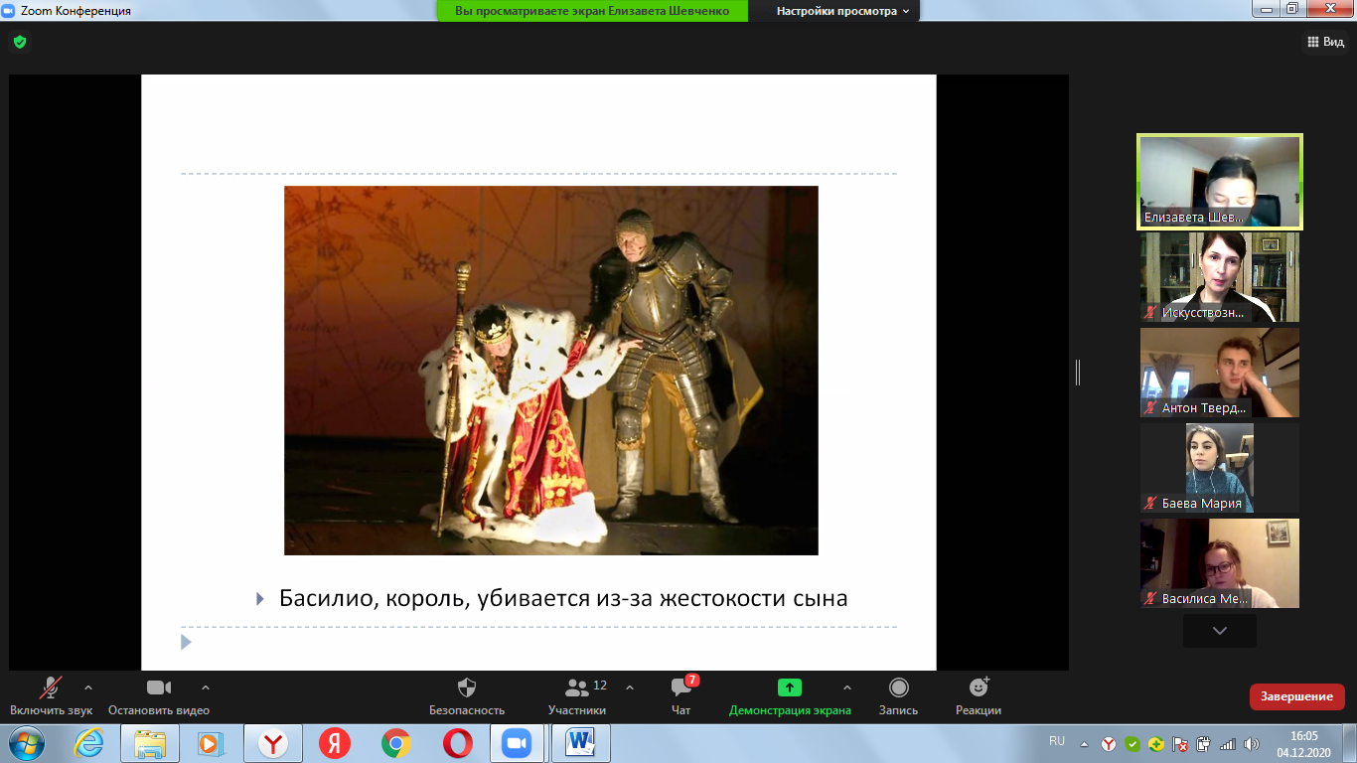Show more participants with down chevron
The height and width of the screenshot is (763, 1357).
click(x=1220, y=631)
